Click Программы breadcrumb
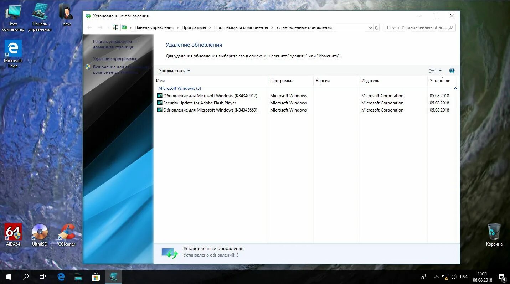Screen dimensions: 510x284 point(194,27)
